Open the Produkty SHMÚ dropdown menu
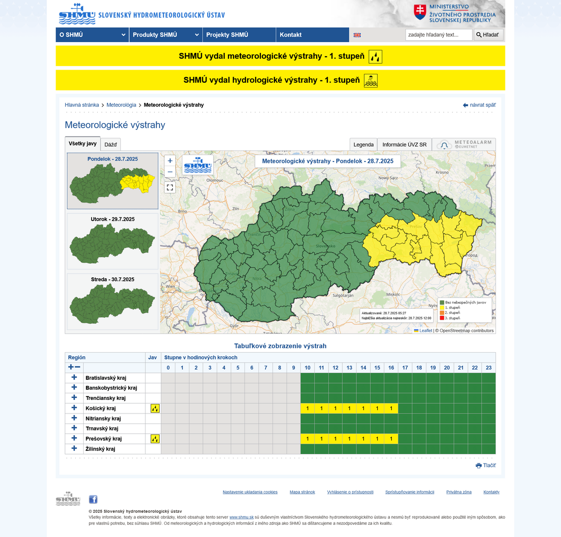Image resolution: width=561 pixels, height=537 pixels. pyautogui.click(x=166, y=35)
